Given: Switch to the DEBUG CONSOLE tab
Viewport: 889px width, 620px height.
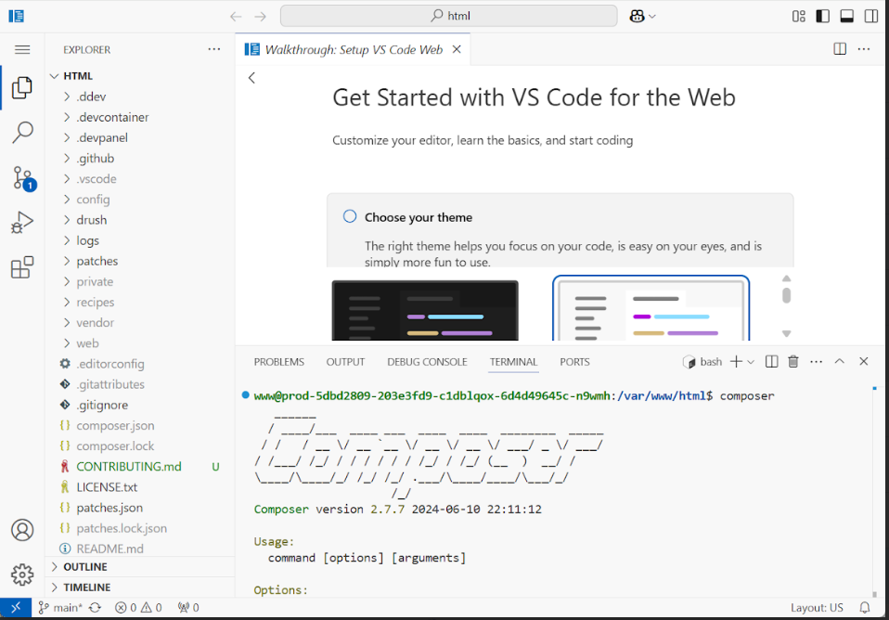Looking at the screenshot, I should click(x=427, y=362).
